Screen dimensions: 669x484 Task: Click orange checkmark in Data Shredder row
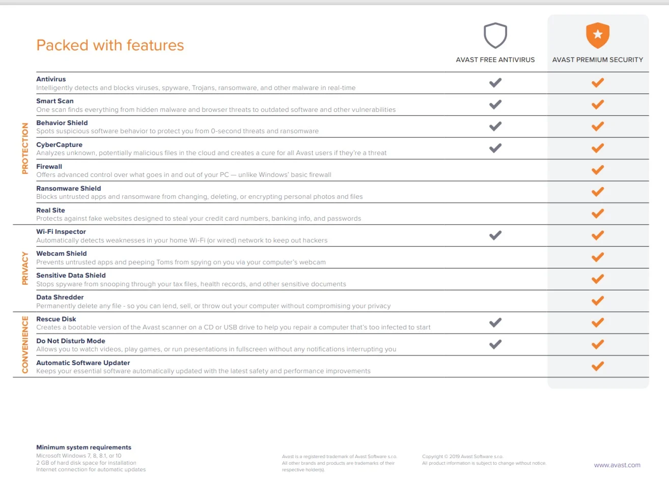[598, 301]
